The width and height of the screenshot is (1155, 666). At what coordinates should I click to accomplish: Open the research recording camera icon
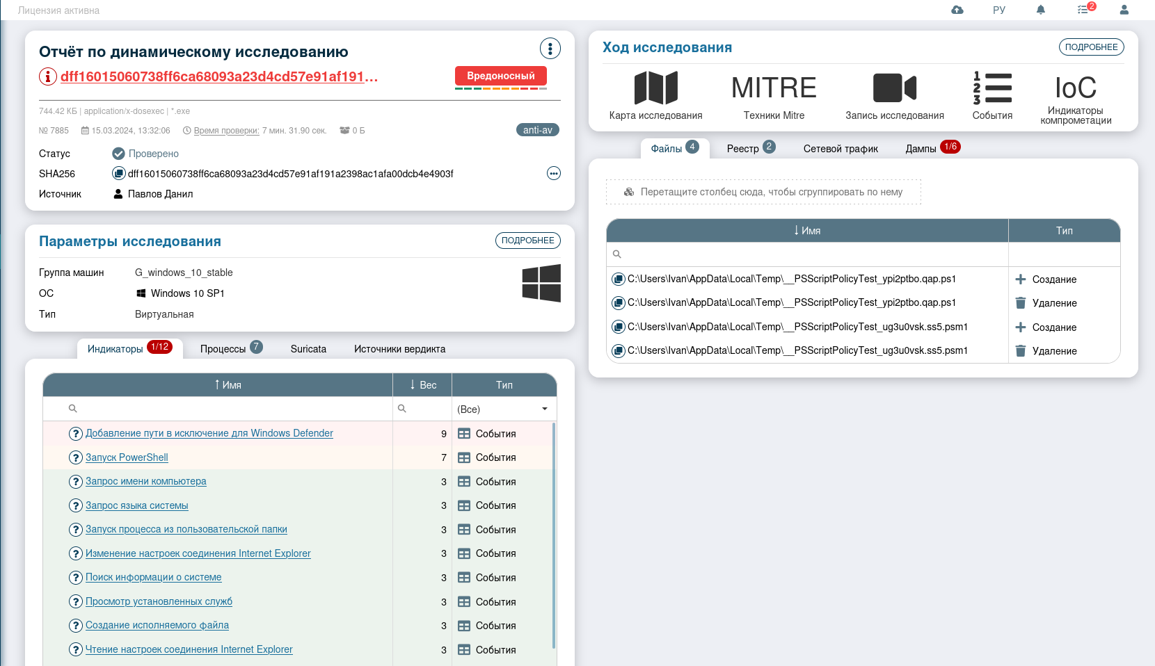tap(894, 88)
